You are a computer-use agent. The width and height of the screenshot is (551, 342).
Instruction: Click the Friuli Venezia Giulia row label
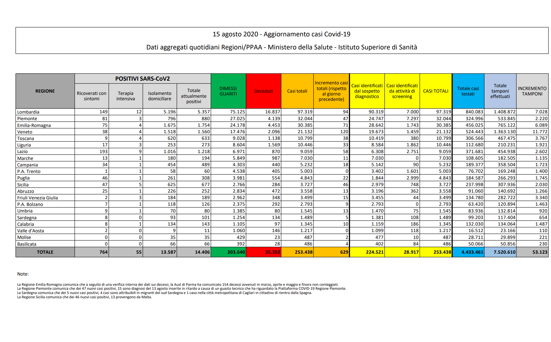point(37,198)
